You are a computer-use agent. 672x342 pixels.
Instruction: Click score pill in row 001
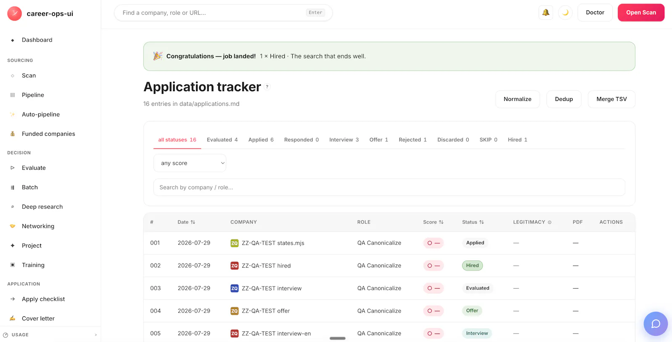(433, 243)
